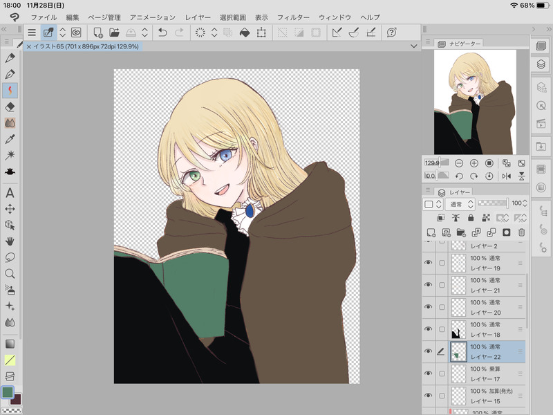553x415 pixels.
Task: Hide layer レイヤー 20 eye icon
Action: (428, 307)
